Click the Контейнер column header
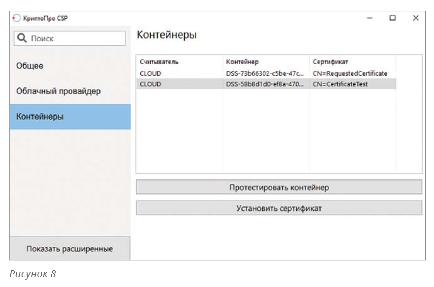This screenshot has width=434, height=287. coord(243,62)
